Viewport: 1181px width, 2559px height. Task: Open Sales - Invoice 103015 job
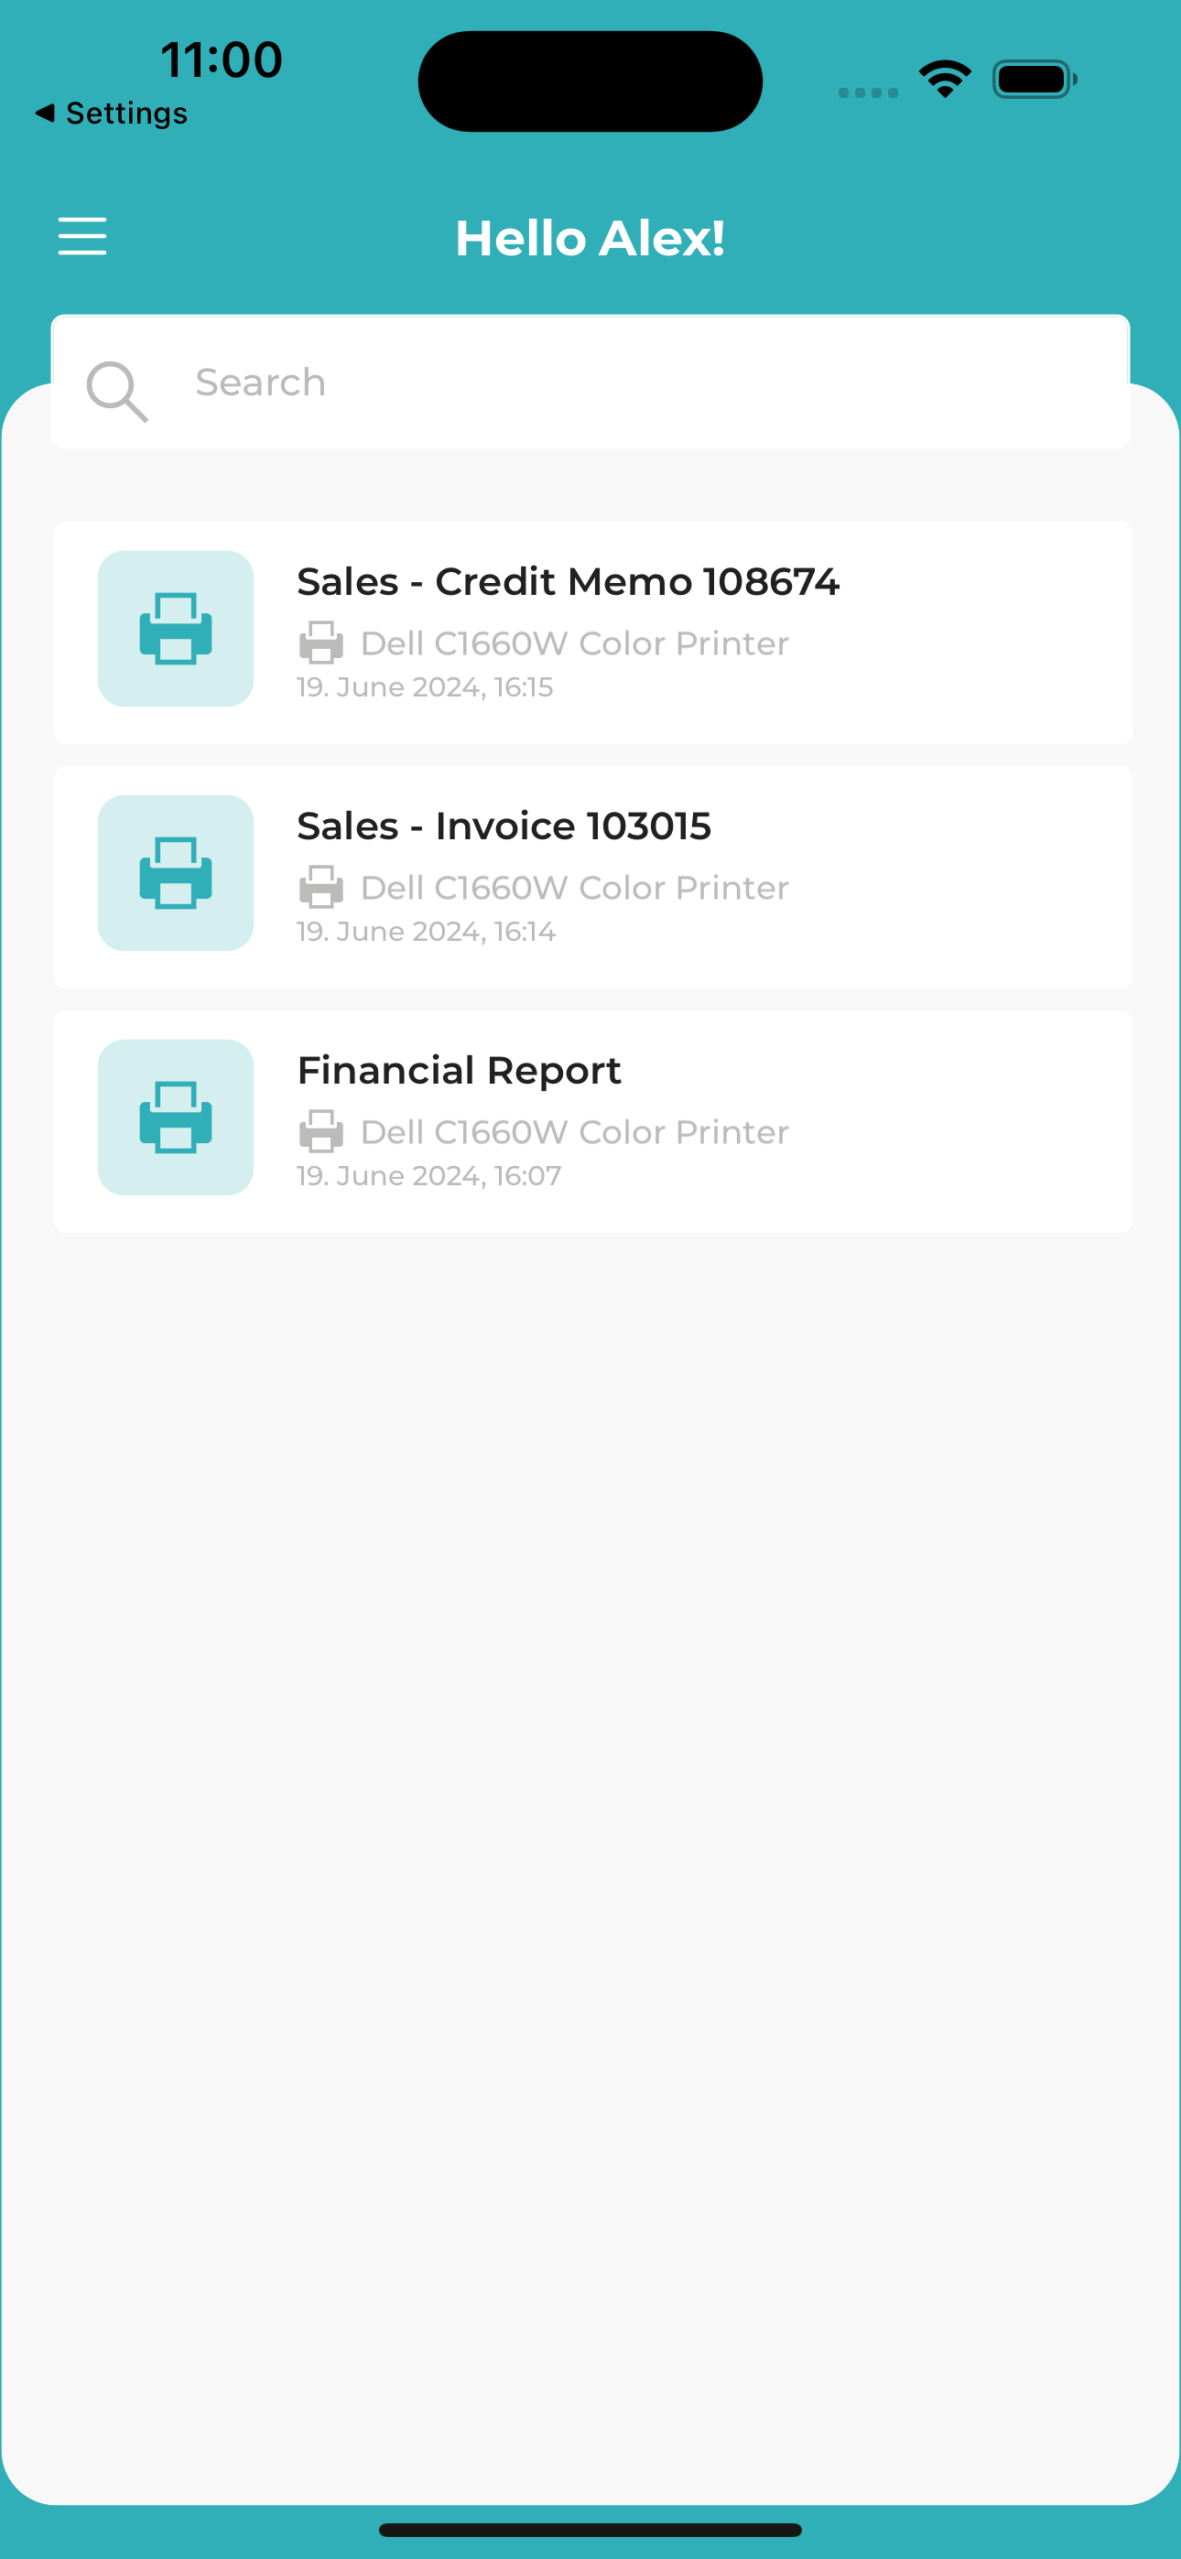coord(592,877)
